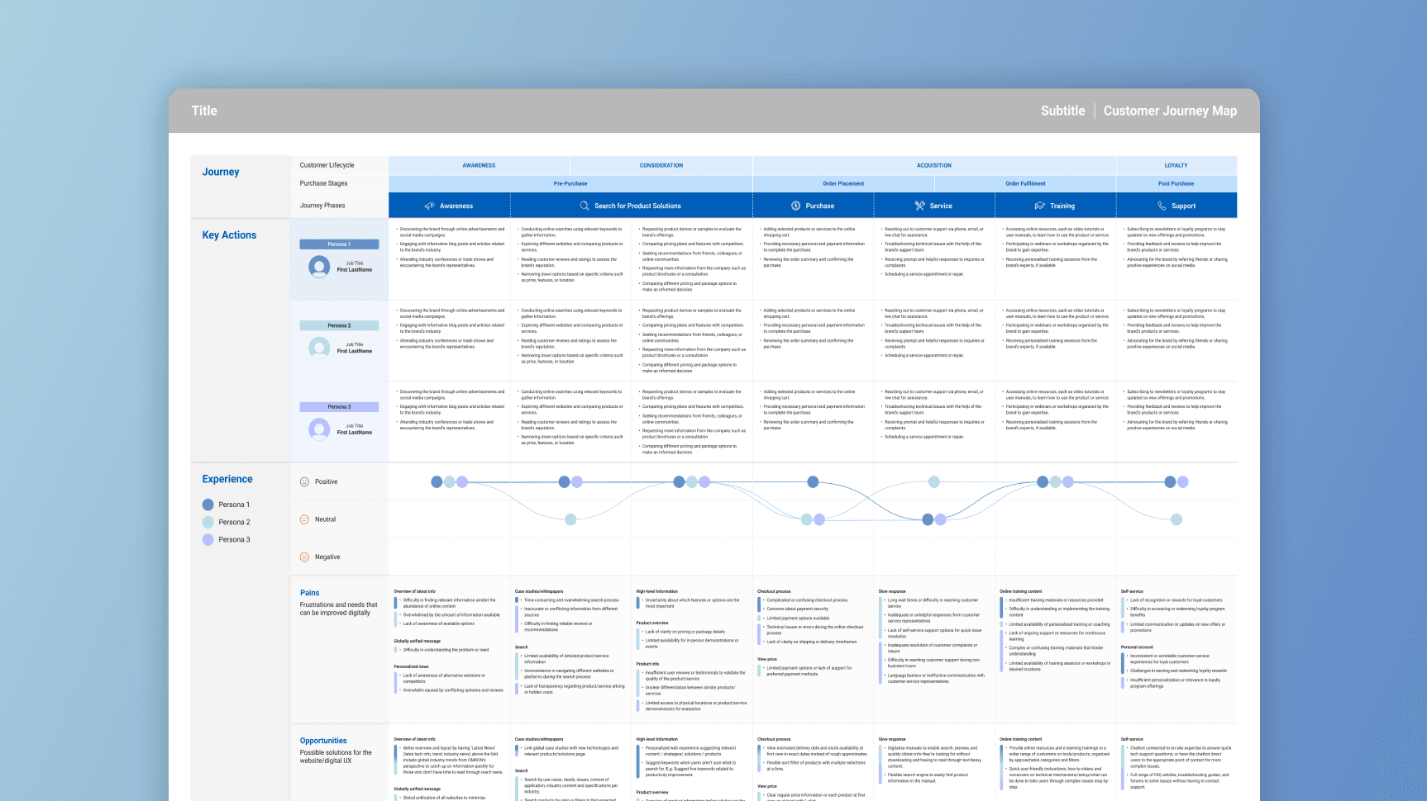Image resolution: width=1427 pixels, height=801 pixels.
Task: Click the Opportunities section heading
Action: pyautogui.click(x=323, y=741)
